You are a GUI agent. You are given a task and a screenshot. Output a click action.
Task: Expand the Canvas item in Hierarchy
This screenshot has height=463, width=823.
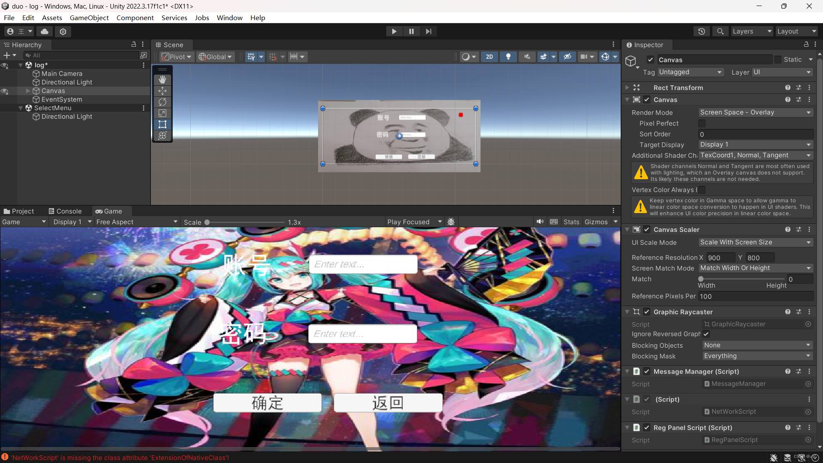pyautogui.click(x=28, y=91)
